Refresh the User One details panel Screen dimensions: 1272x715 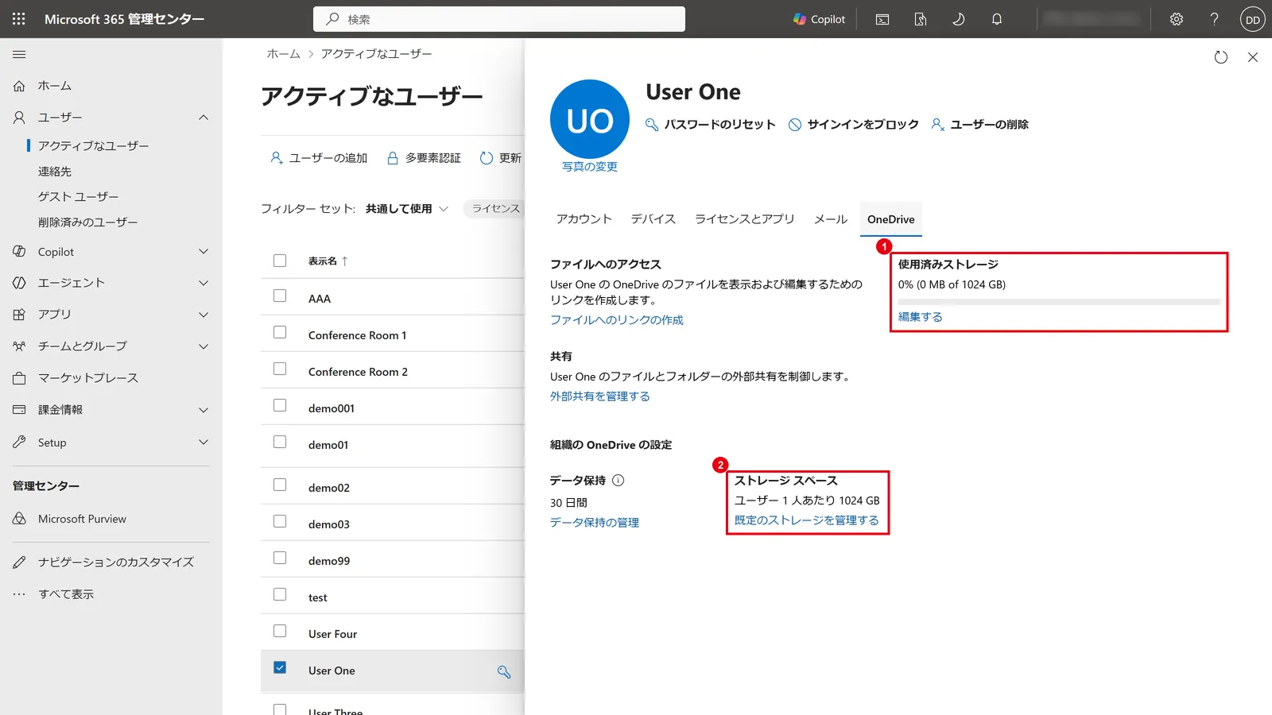[x=1221, y=57]
